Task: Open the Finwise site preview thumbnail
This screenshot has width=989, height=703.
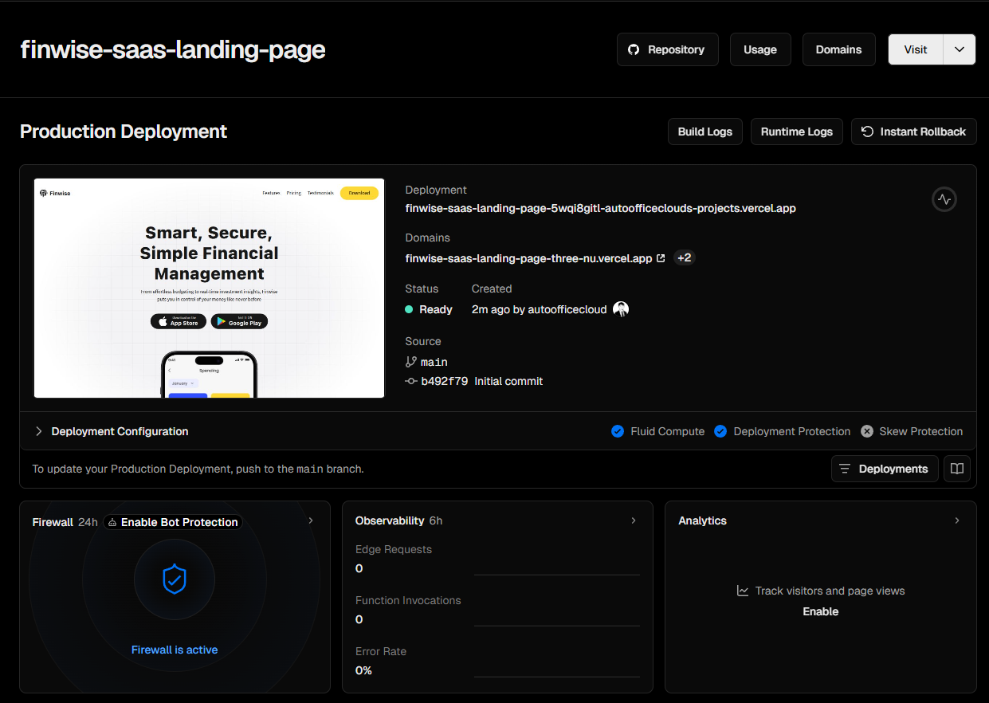Action: [x=209, y=288]
